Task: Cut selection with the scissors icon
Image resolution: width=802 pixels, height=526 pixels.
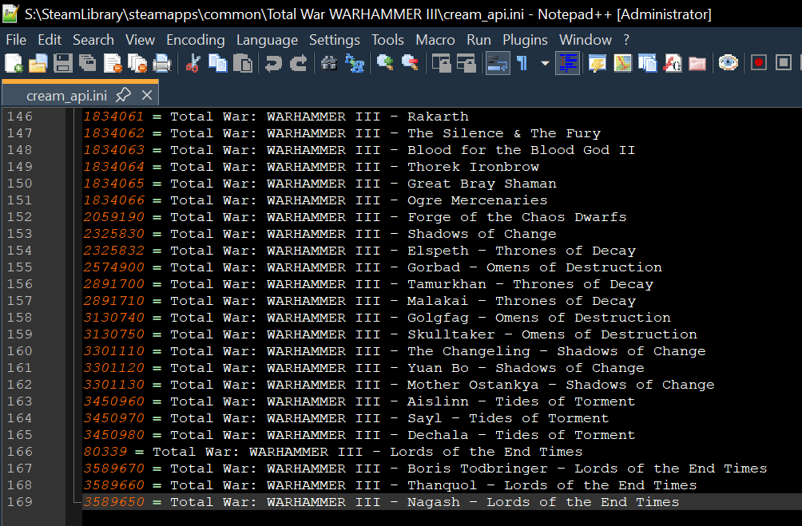Action: (x=193, y=63)
